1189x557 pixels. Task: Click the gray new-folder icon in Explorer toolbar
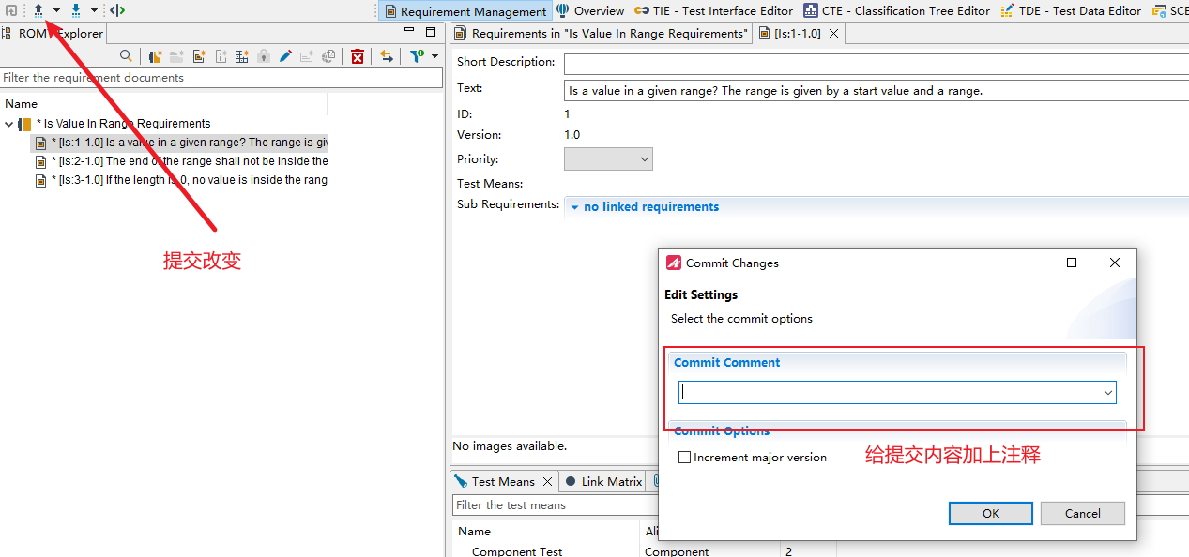tap(177, 56)
